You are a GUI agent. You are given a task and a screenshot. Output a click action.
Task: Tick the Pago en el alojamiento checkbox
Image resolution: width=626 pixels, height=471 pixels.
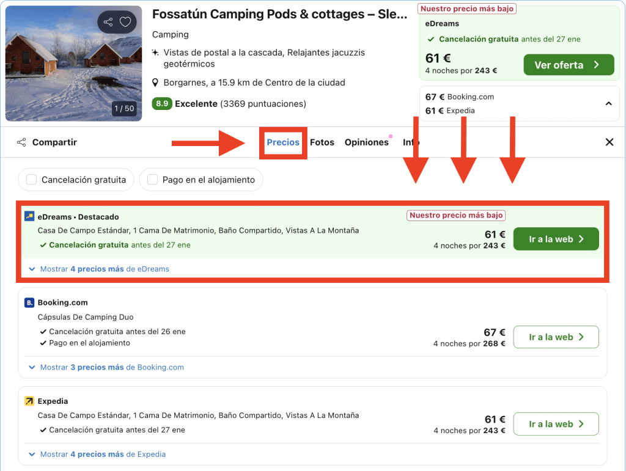pyautogui.click(x=152, y=180)
